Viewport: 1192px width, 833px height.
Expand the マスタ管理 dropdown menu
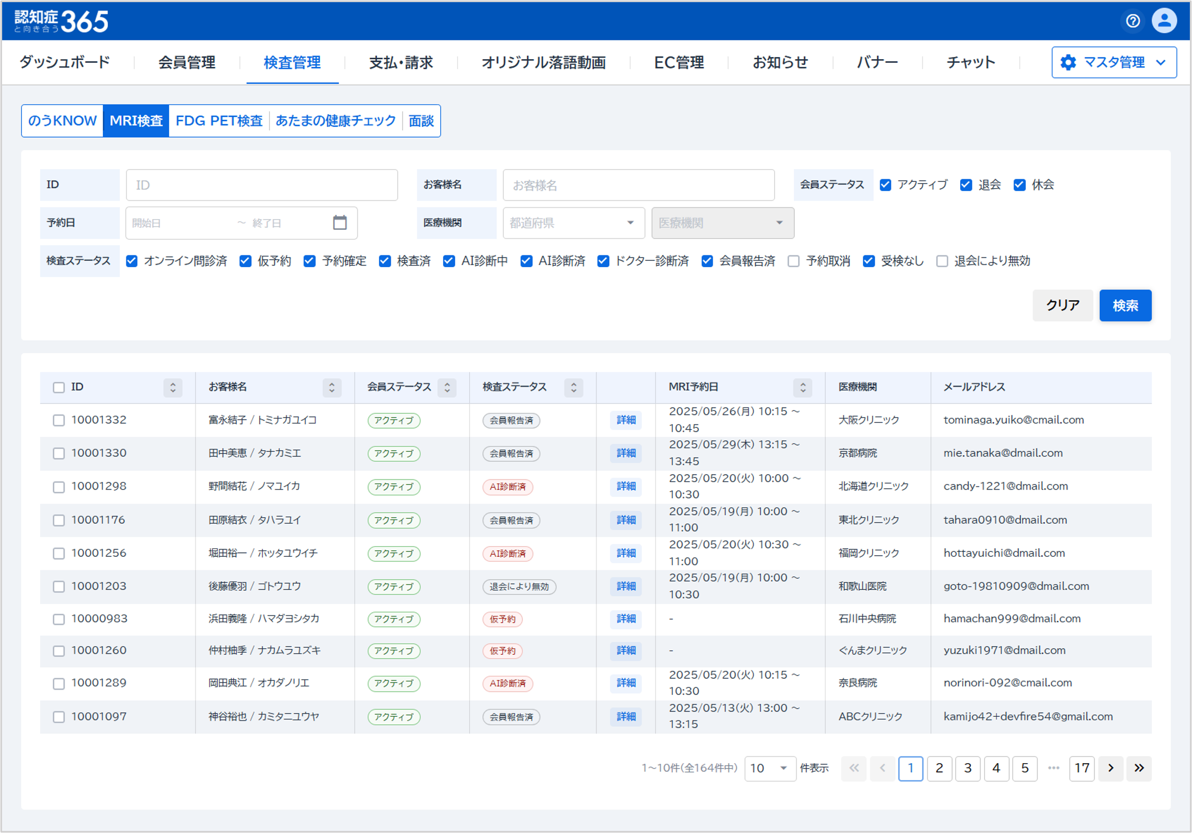(x=1114, y=62)
